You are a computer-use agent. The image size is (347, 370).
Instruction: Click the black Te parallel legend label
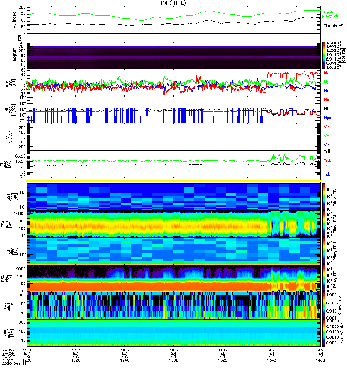tap(327, 152)
